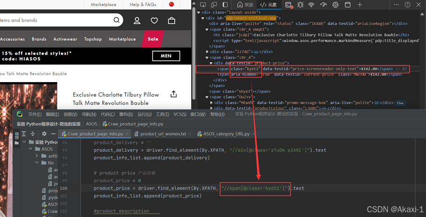The image size is (426, 217).
Task: Open the Network wifi icon in DevTools
Action: 311,5
